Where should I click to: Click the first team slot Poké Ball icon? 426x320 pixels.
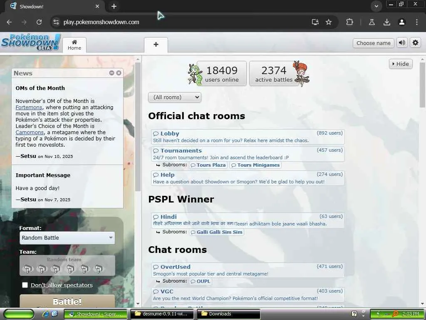(27, 269)
